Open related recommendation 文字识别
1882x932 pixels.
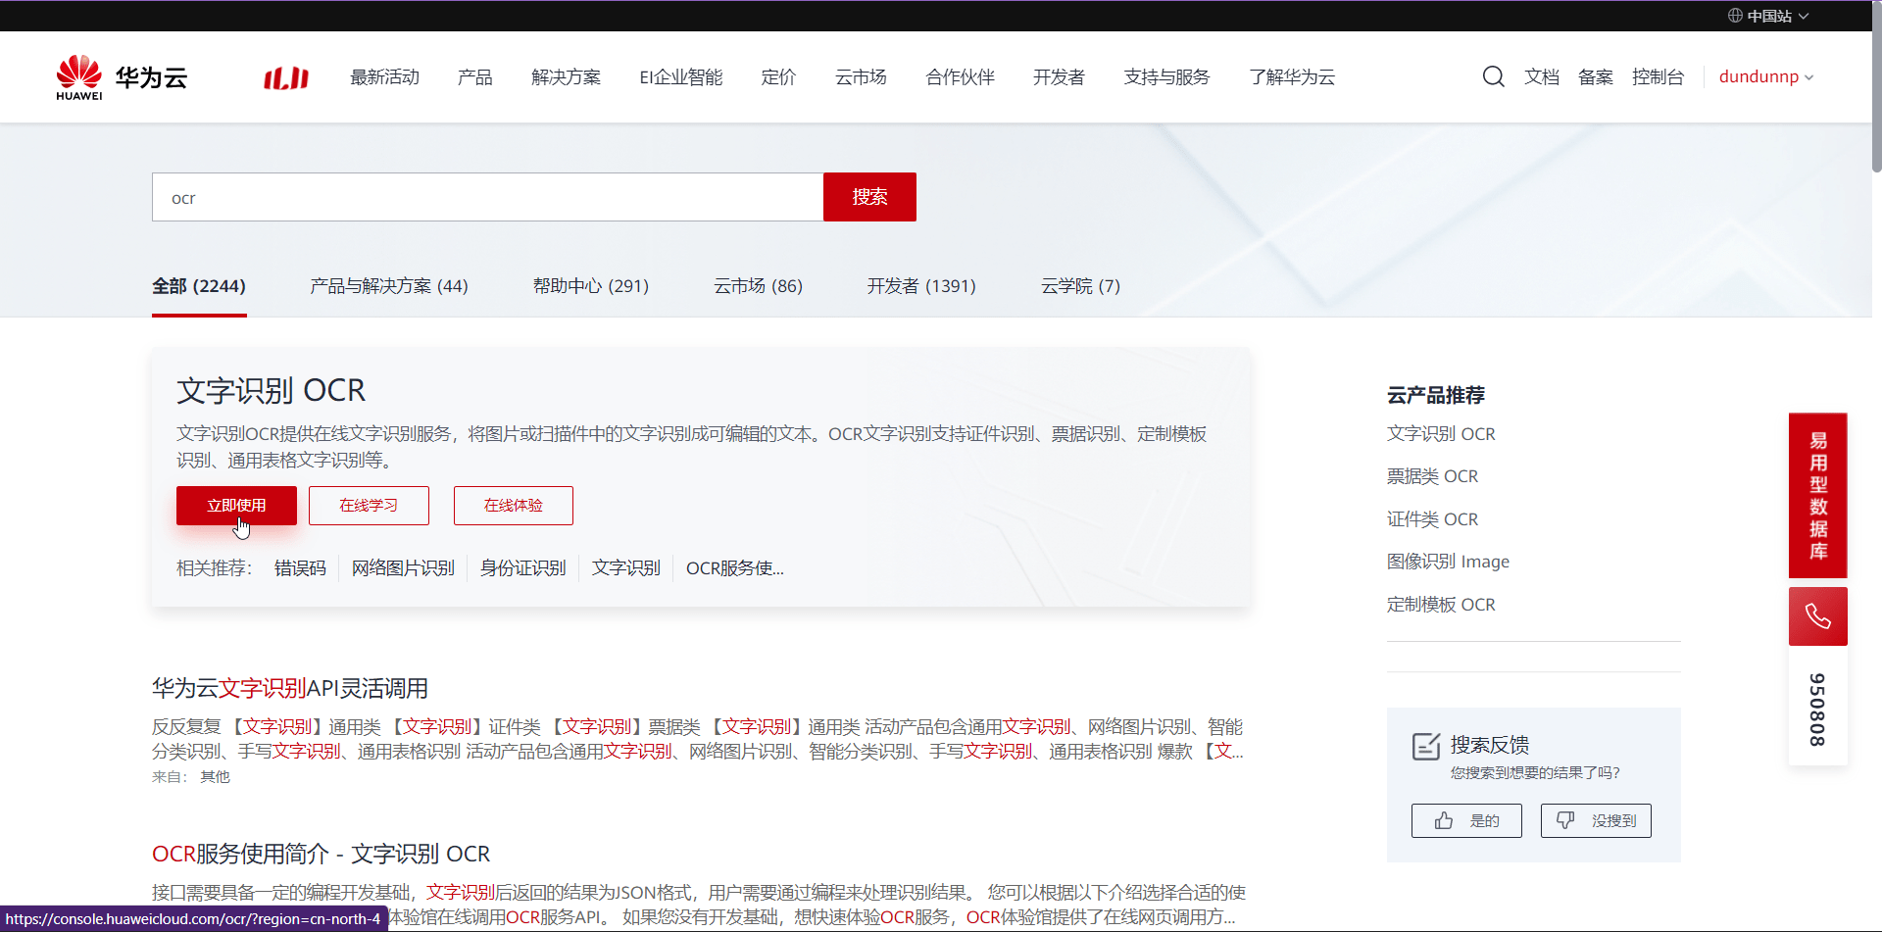[x=626, y=568]
